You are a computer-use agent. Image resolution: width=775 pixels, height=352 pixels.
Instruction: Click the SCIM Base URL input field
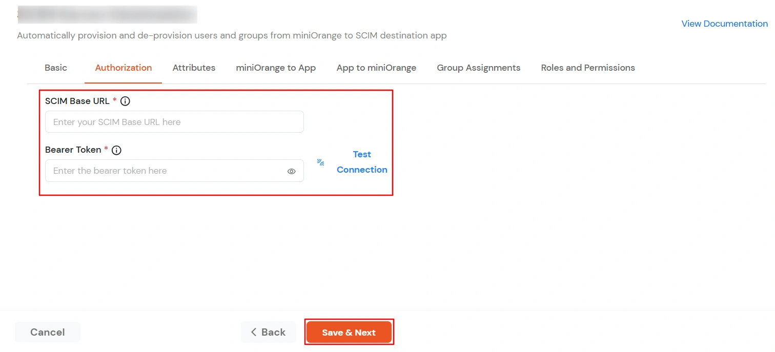[174, 121]
